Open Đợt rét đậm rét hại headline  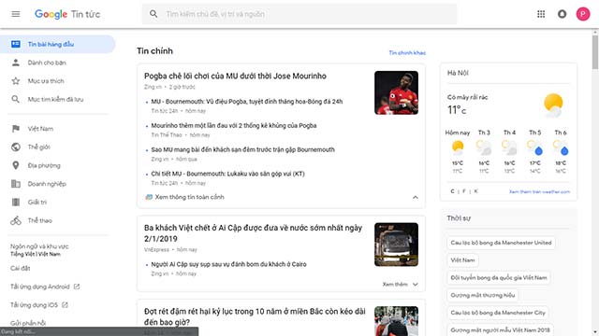255,316
